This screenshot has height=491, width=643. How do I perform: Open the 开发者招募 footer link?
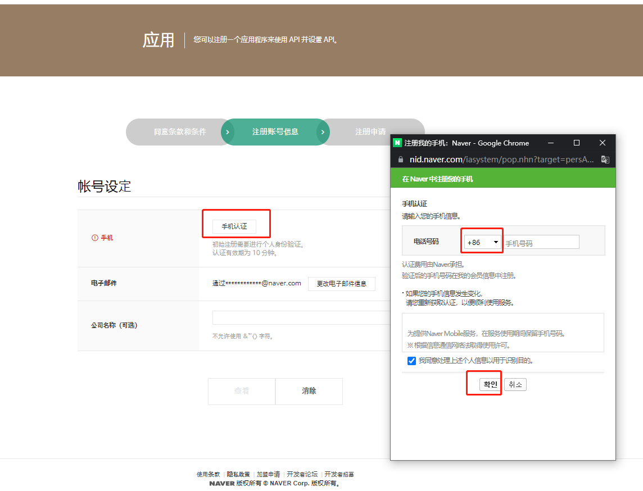pyautogui.click(x=339, y=474)
